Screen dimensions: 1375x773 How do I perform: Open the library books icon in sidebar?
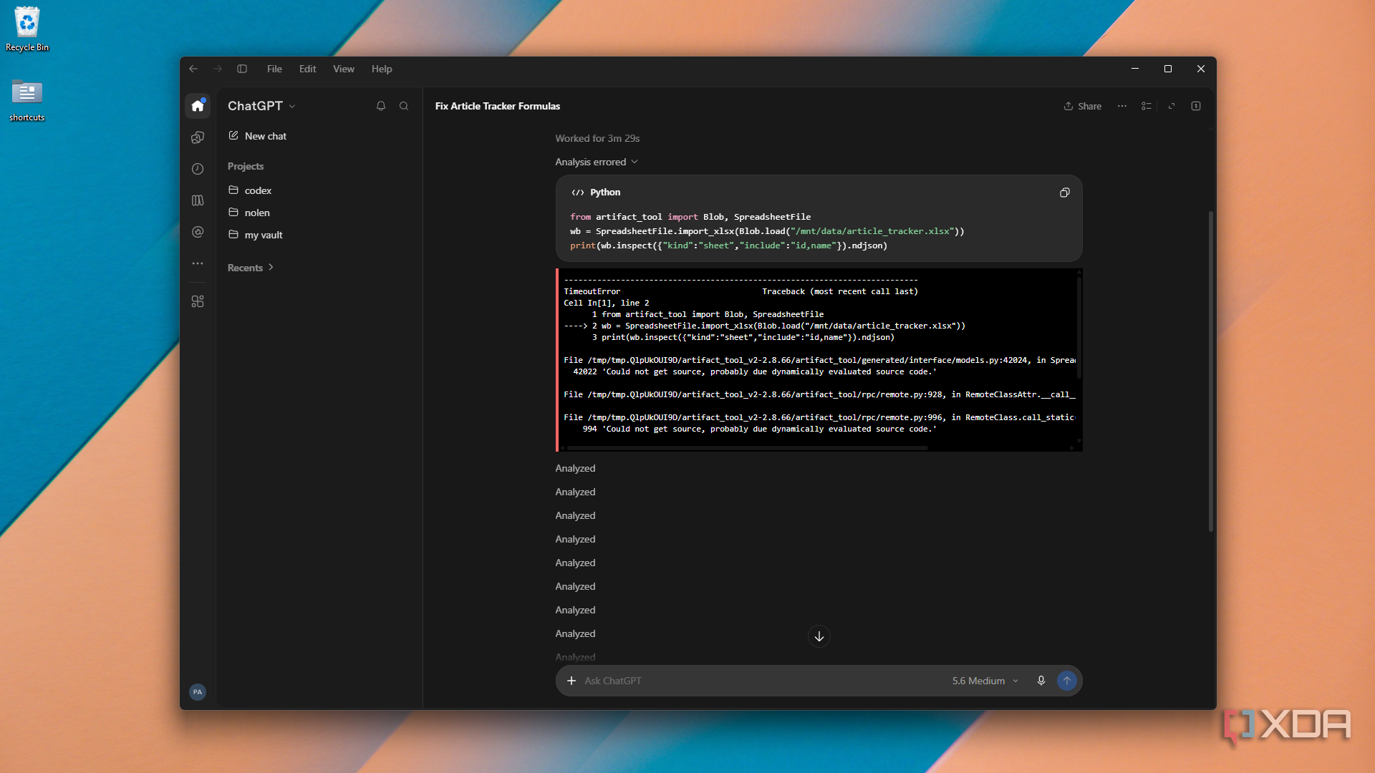click(x=198, y=200)
